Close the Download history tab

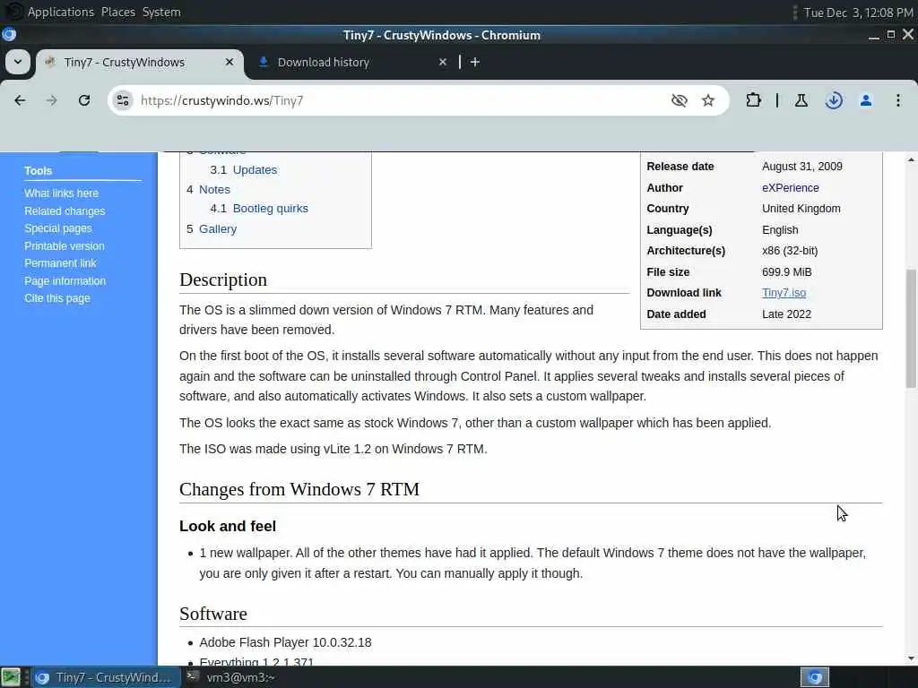443,62
